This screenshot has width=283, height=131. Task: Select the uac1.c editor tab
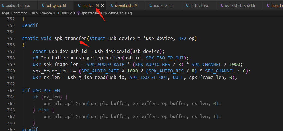[87, 5]
